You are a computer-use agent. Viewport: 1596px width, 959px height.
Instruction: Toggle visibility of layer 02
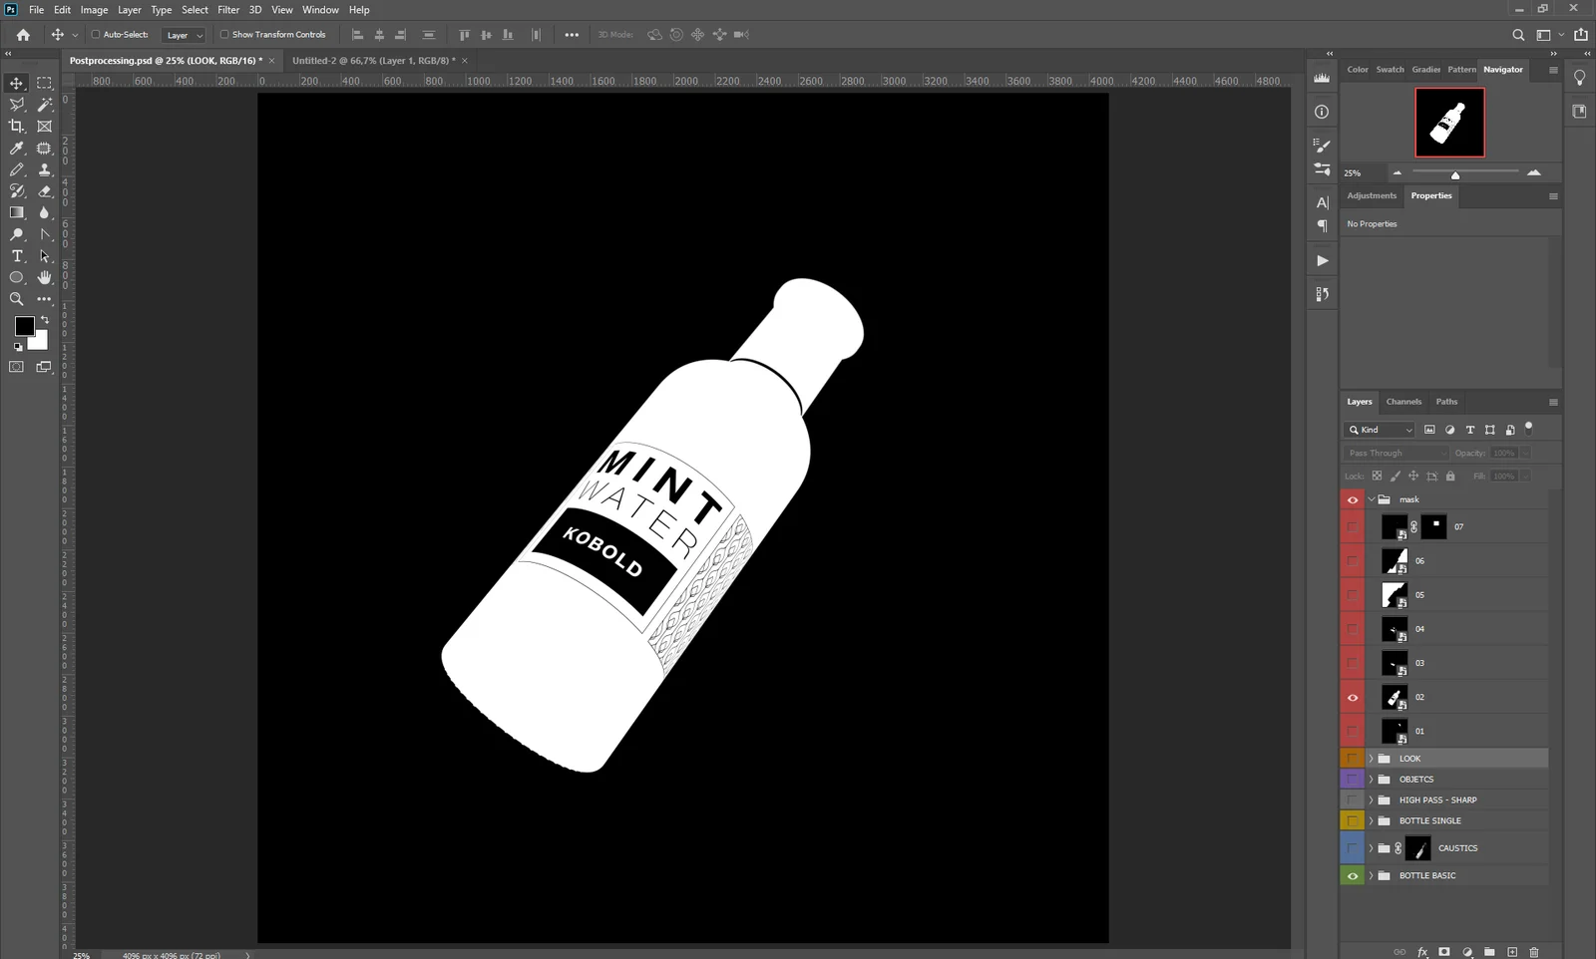[1352, 697]
